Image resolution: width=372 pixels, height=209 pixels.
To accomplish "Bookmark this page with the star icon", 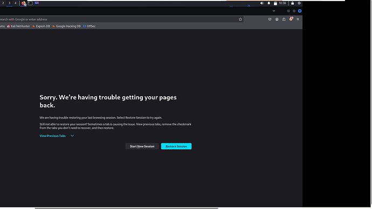I will pos(240,19).
